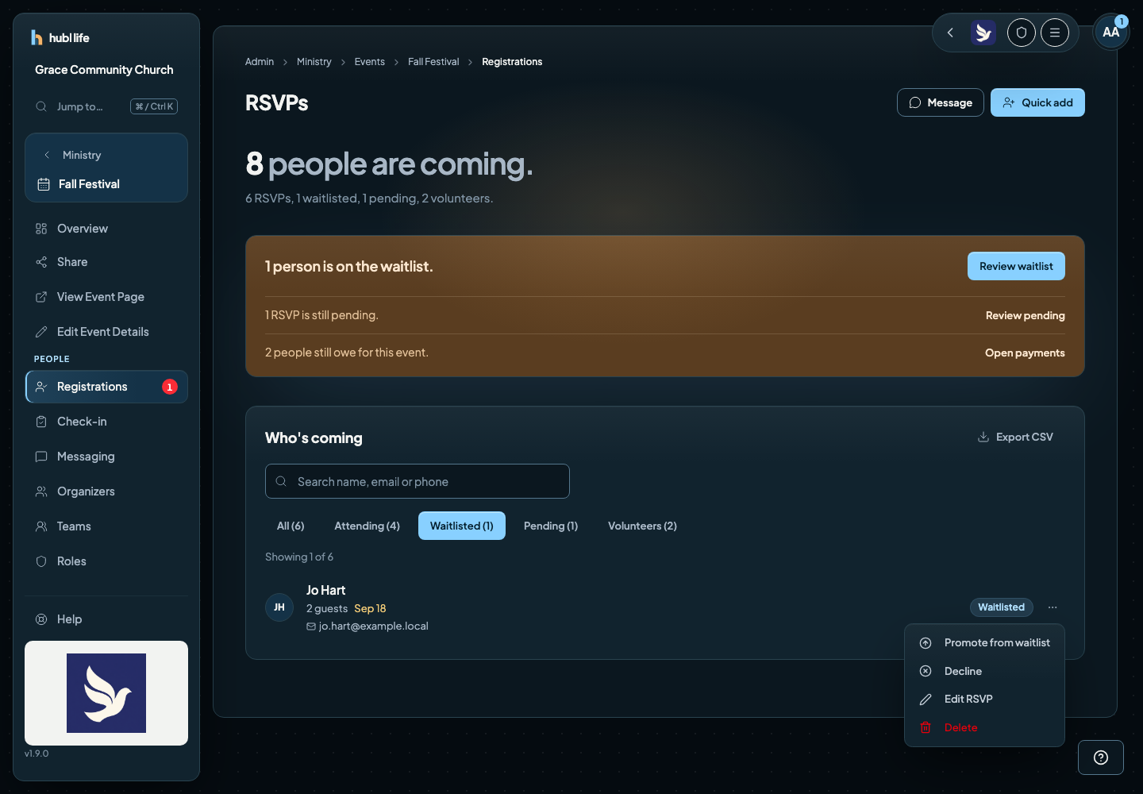The width and height of the screenshot is (1143, 794).
Task: Click the back arrow in top toolbar
Action: click(950, 33)
